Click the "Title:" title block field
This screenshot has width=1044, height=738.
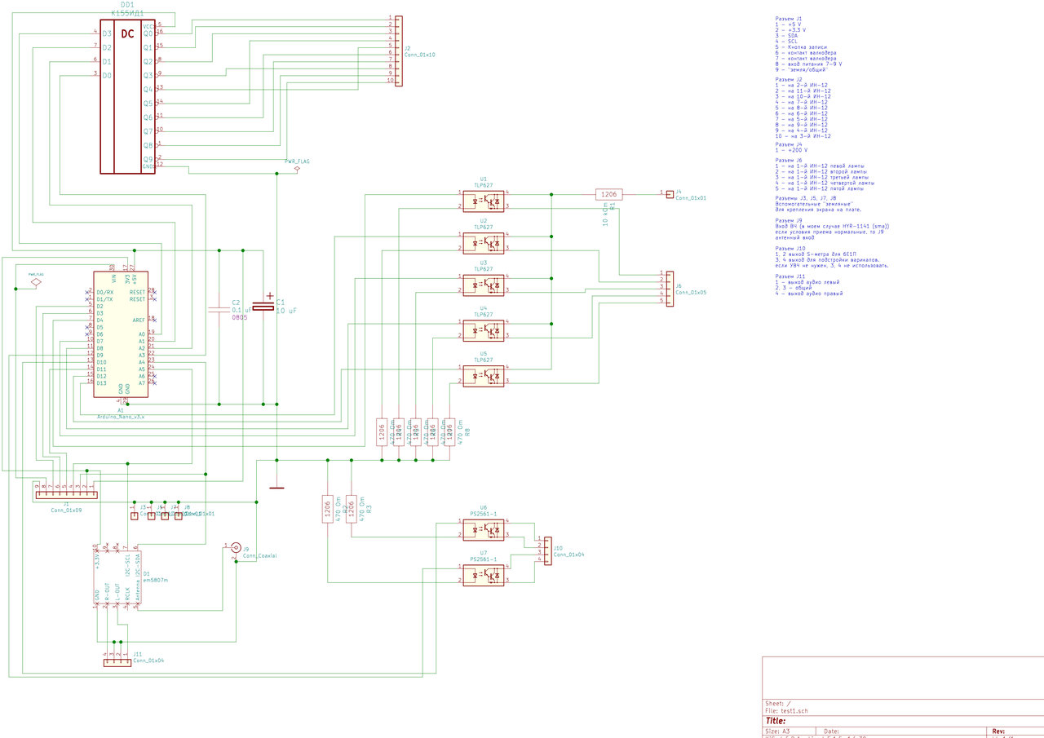776,722
